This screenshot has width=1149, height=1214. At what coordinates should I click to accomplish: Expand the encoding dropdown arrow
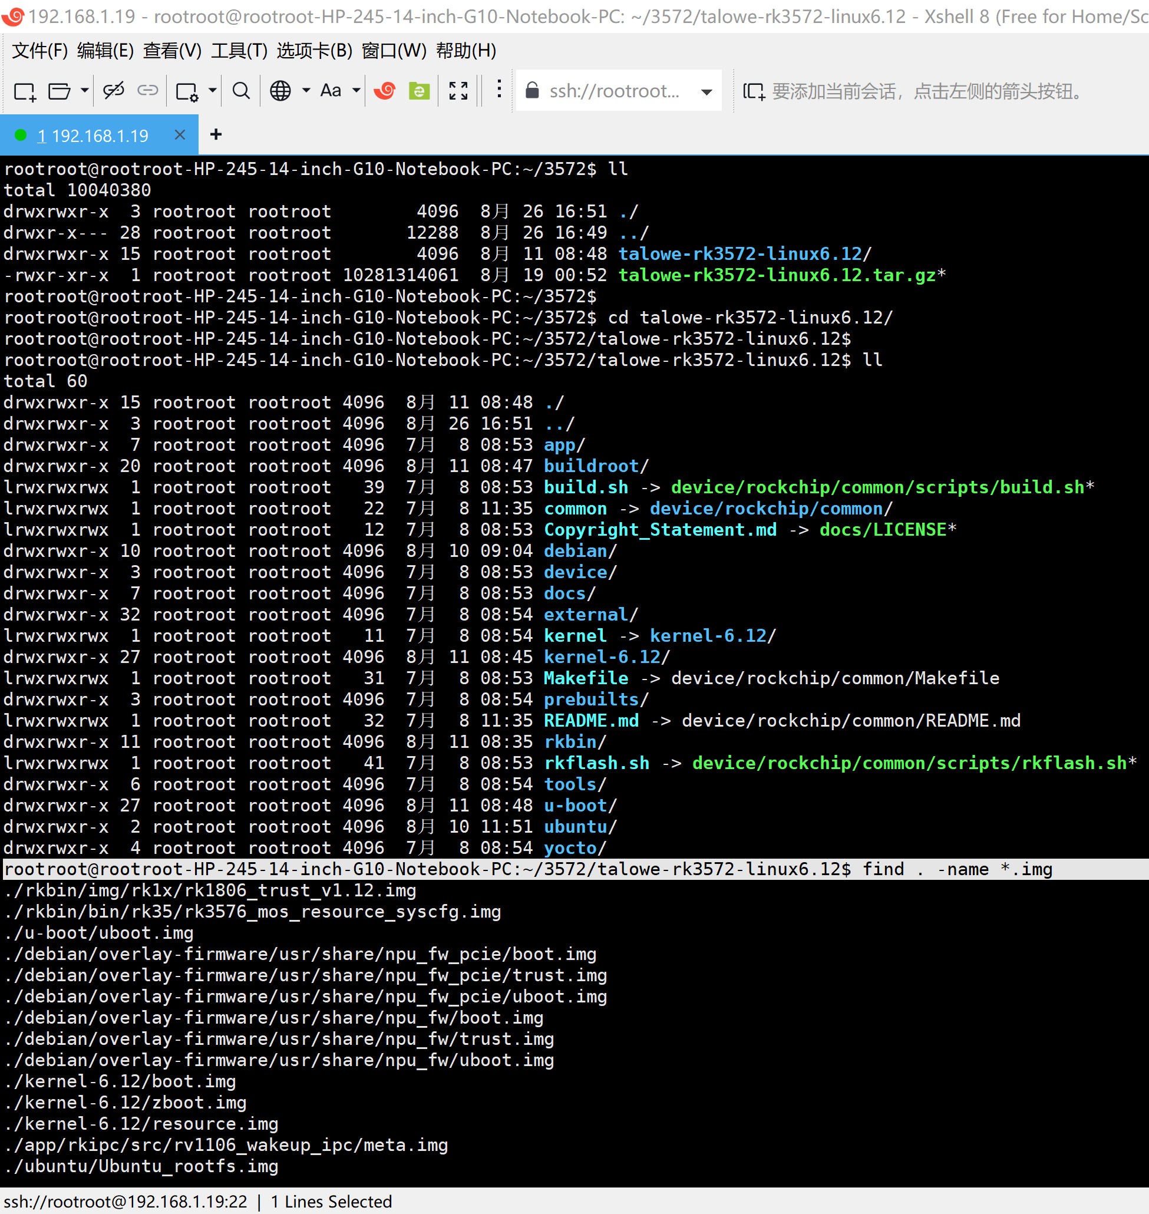point(306,91)
